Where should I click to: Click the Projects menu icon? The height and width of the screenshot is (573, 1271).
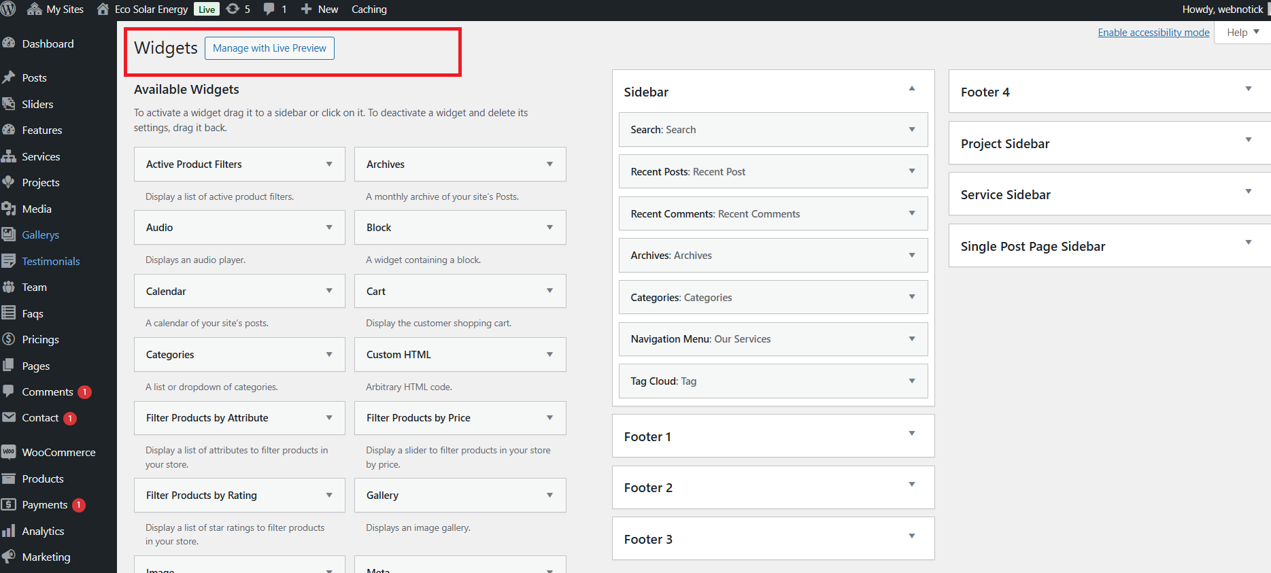pyautogui.click(x=9, y=181)
